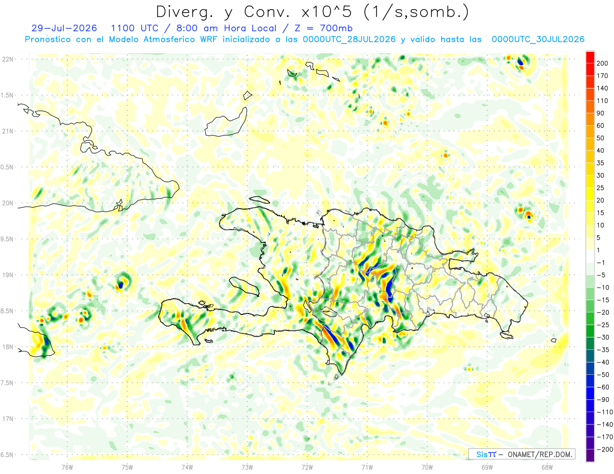The height and width of the screenshot is (474, 614).
Task: Click the positive '110' colorbar value
Action: pos(603,101)
